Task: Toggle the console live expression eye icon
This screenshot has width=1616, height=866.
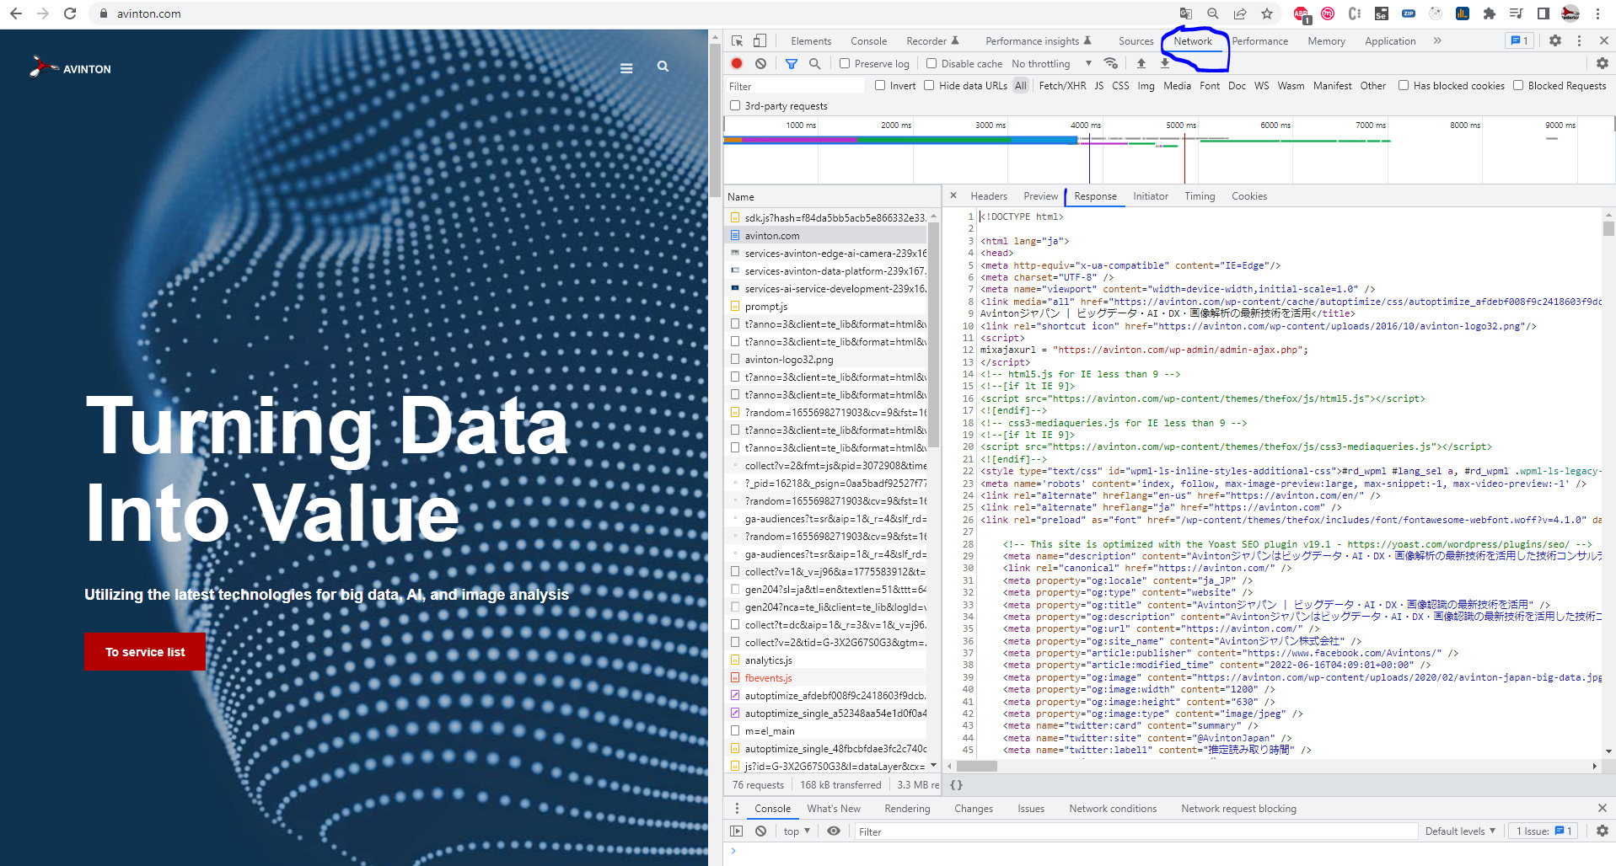Action: click(834, 831)
